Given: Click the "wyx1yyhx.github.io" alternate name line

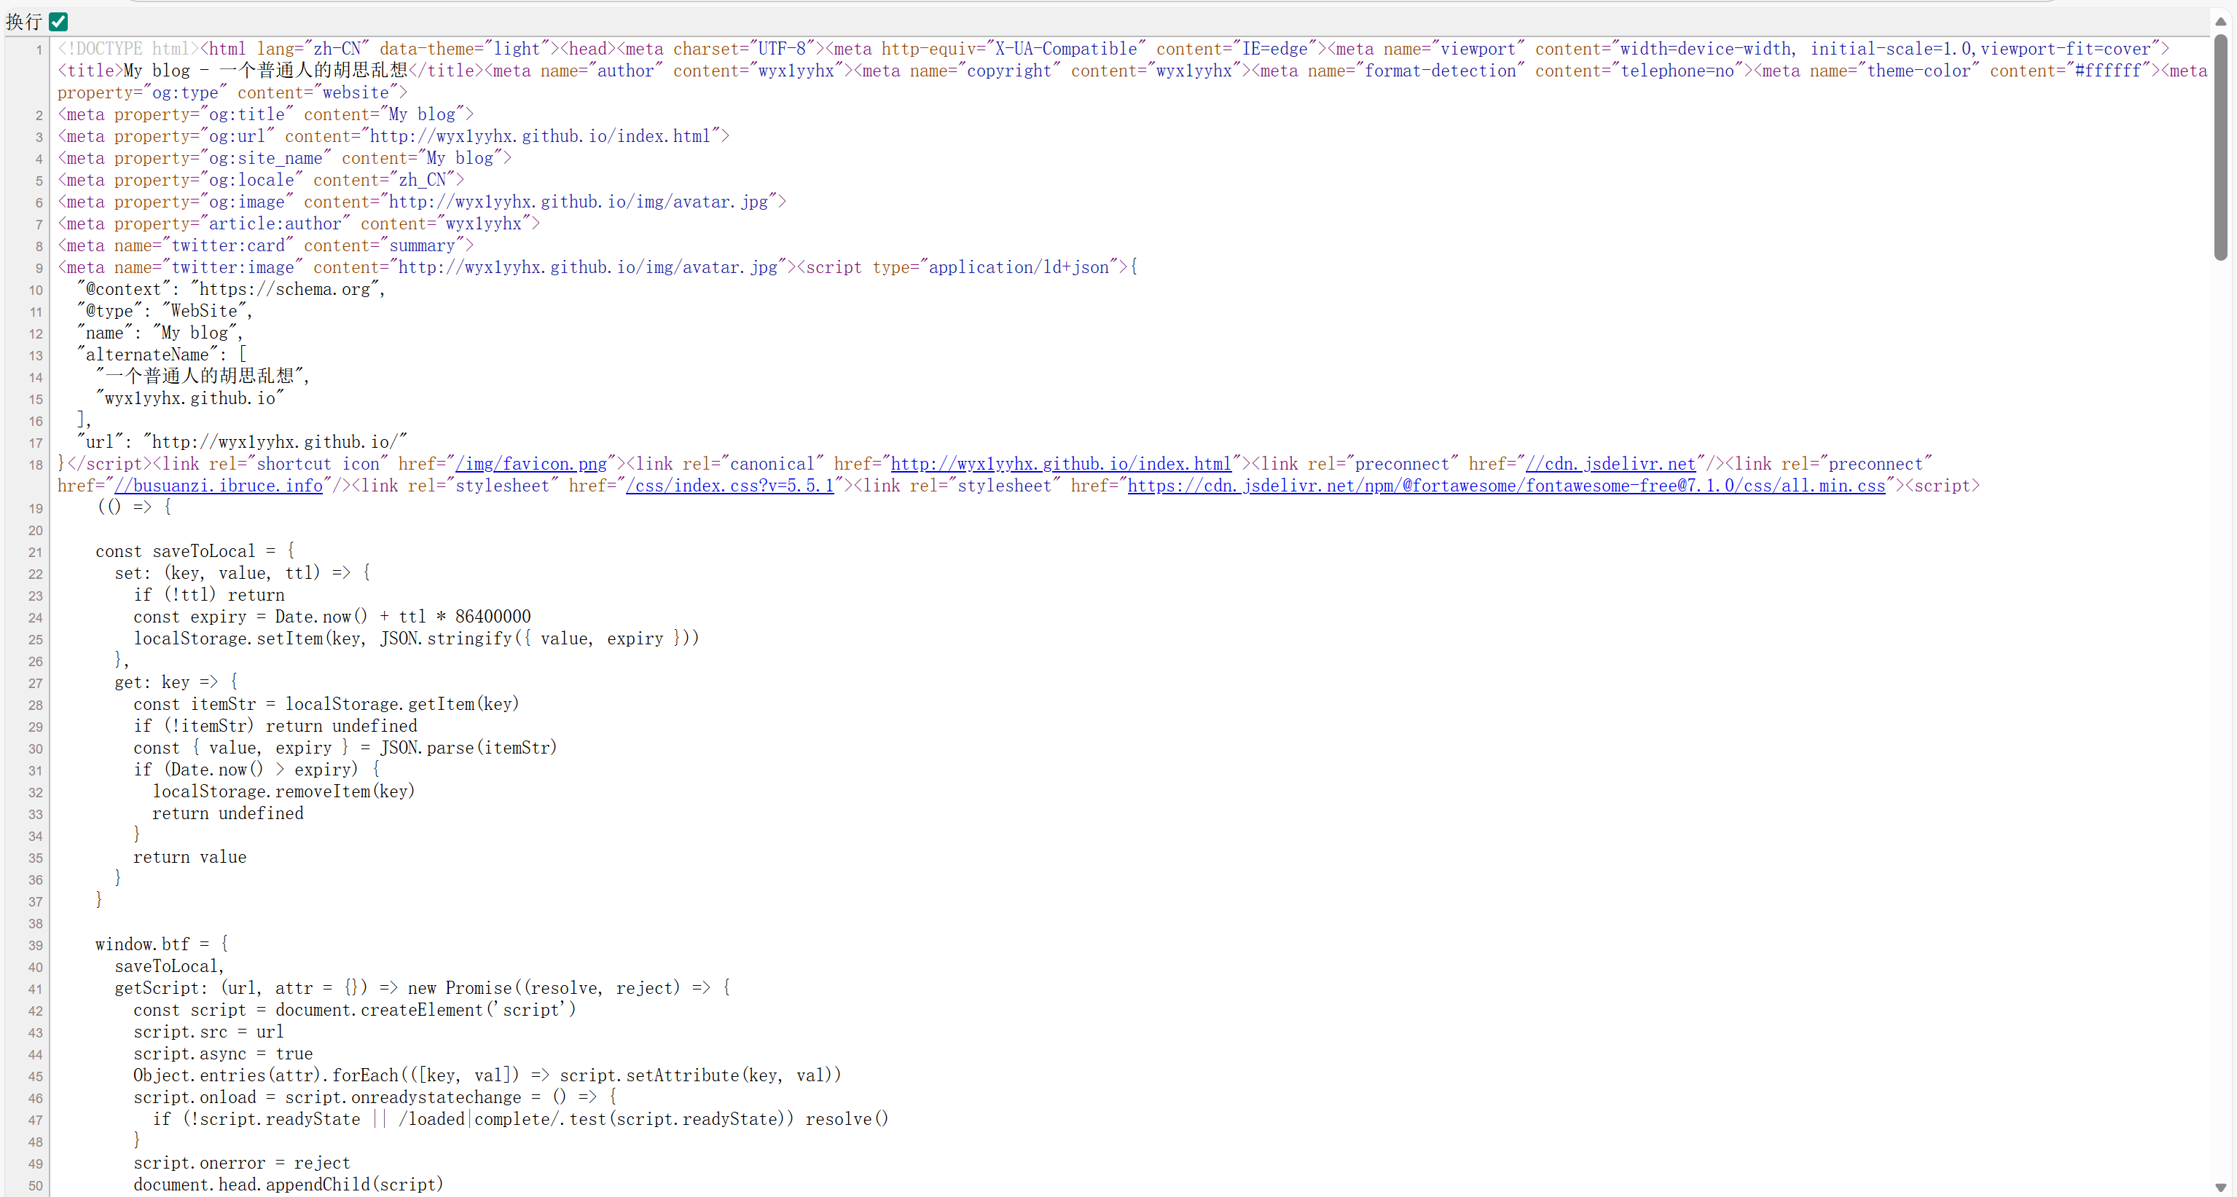Looking at the screenshot, I should tap(190, 398).
